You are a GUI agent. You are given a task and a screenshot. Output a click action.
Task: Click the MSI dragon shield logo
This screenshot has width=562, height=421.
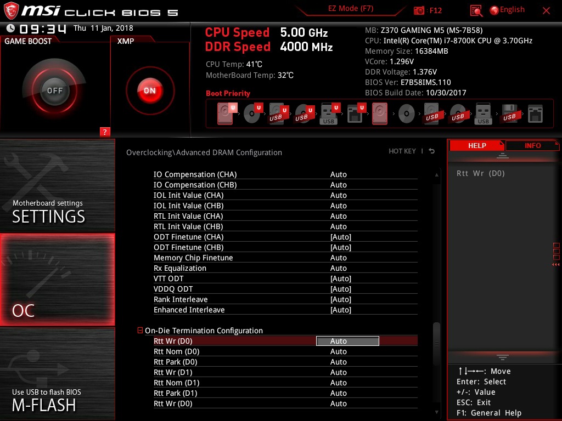point(11,10)
